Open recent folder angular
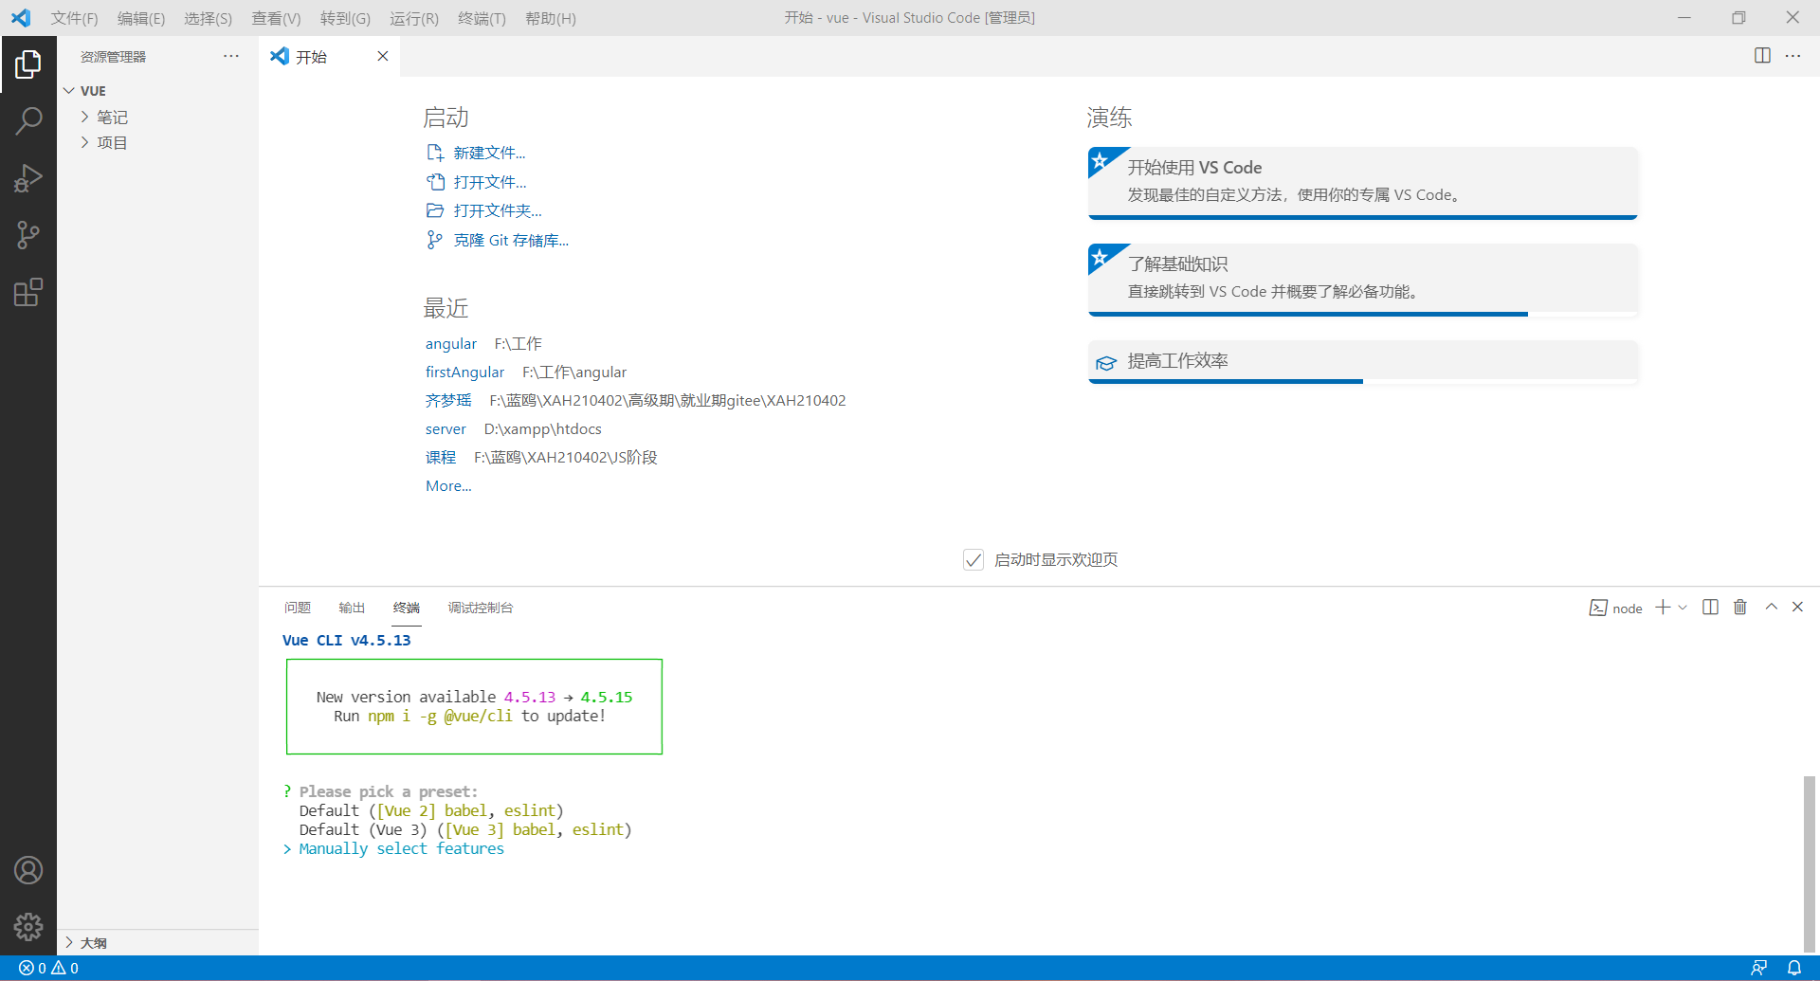Screen dimensions: 1820x981 pos(451,344)
